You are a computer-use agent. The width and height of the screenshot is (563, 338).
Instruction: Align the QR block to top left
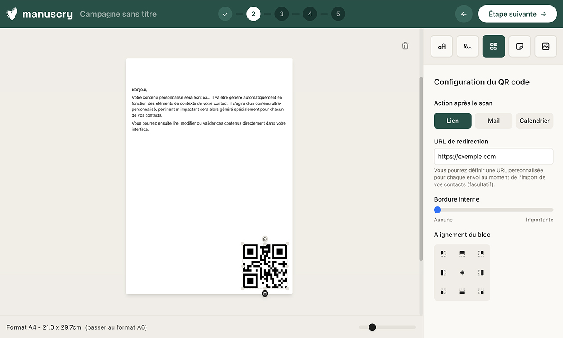(443, 253)
